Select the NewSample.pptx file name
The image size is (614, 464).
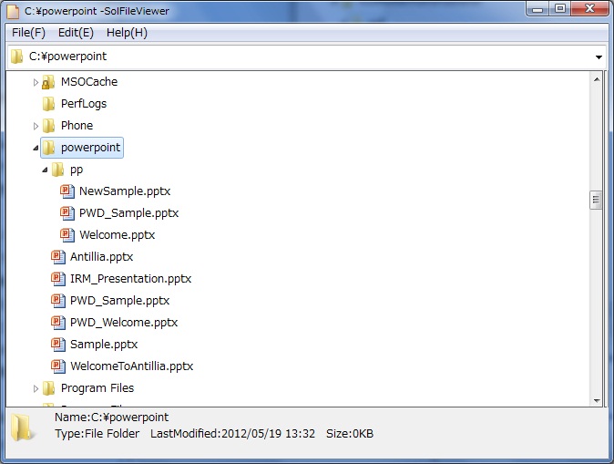(x=125, y=191)
